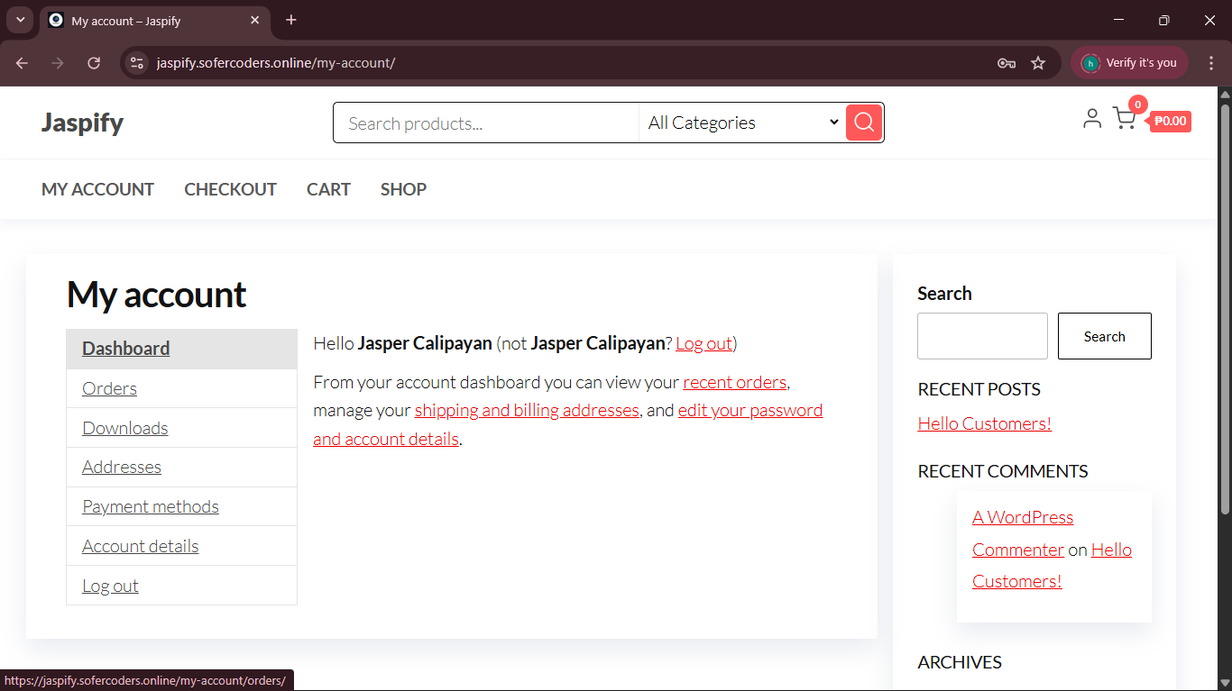Select Orders in the account sidebar
Image resolution: width=1232 pixels, height=691 pixels.
click(109, 388)
